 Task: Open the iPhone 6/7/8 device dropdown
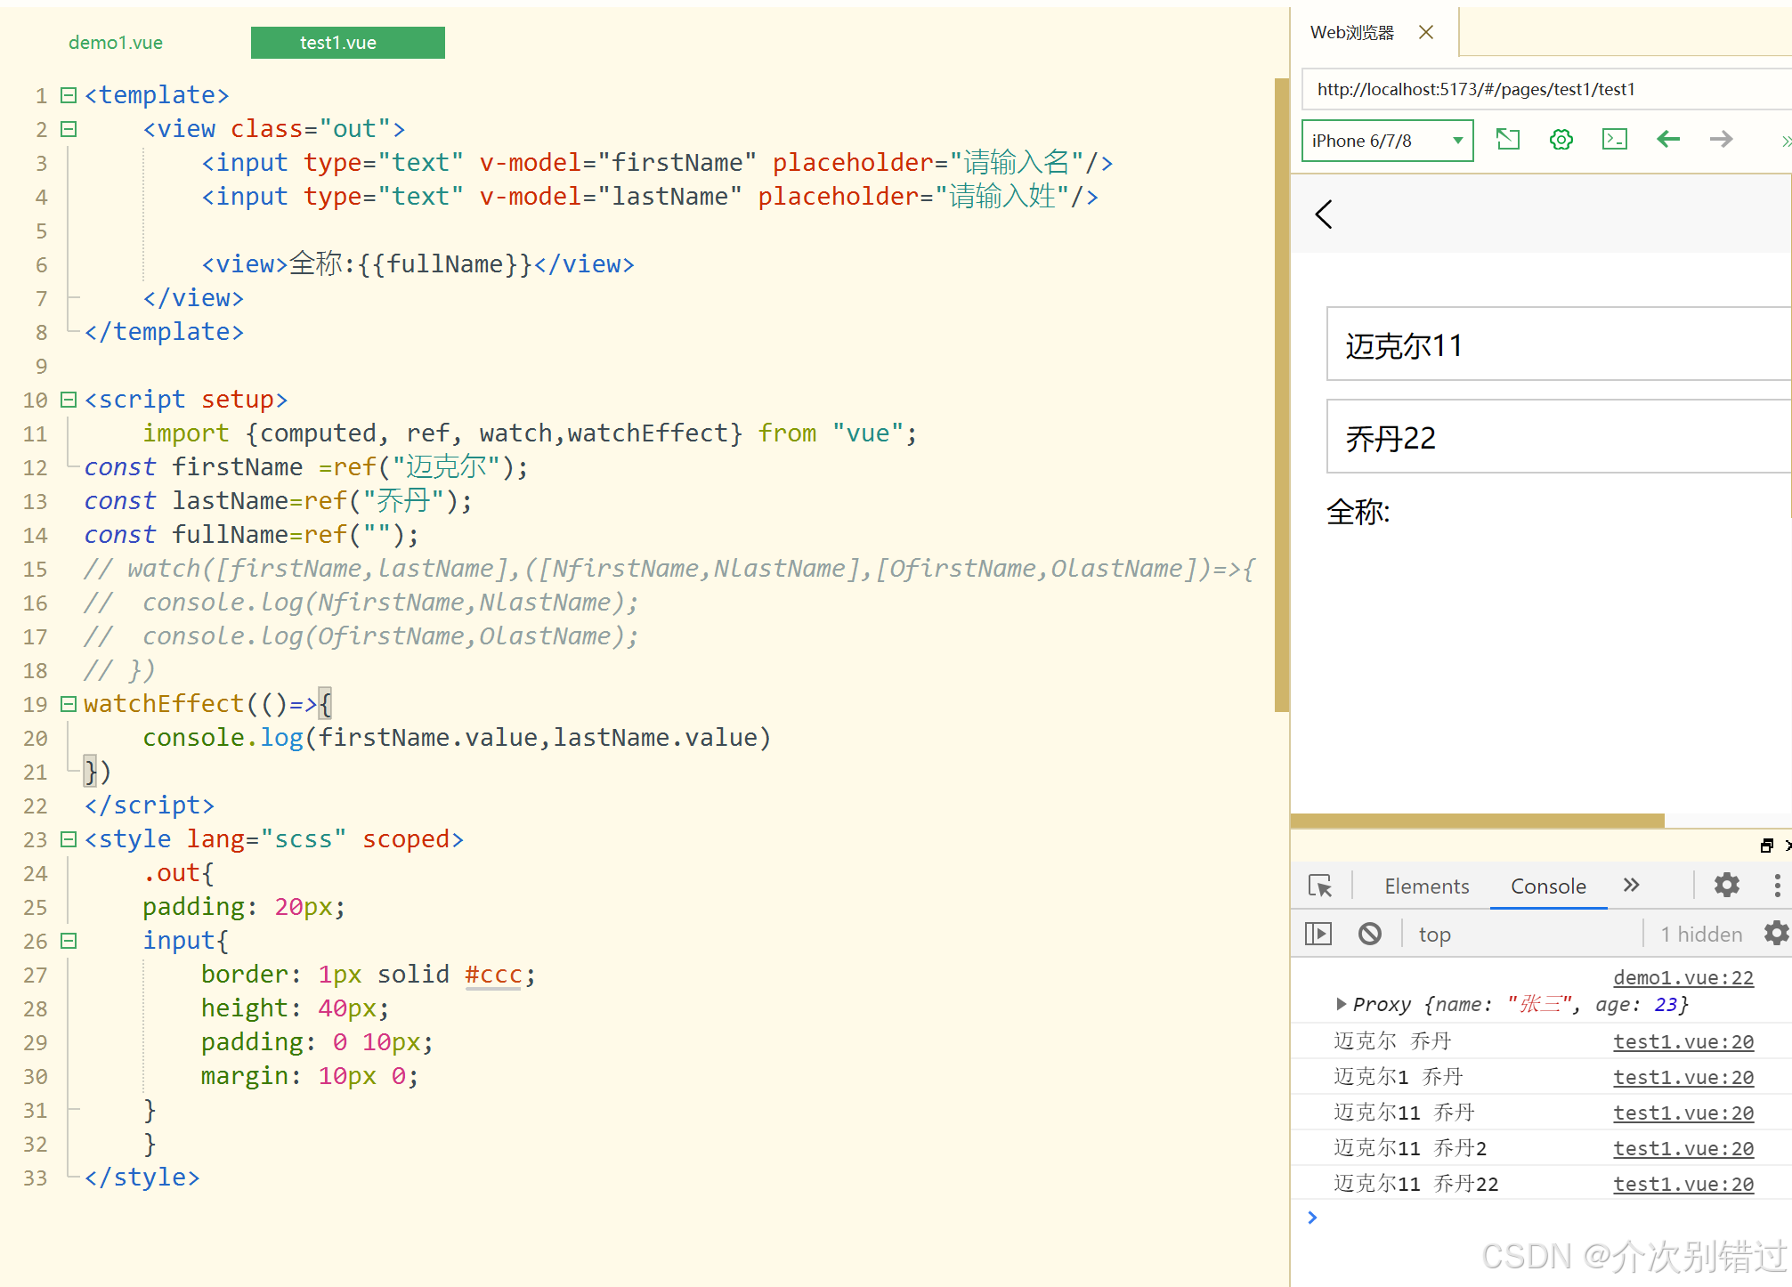click(x=1387, y=141)
